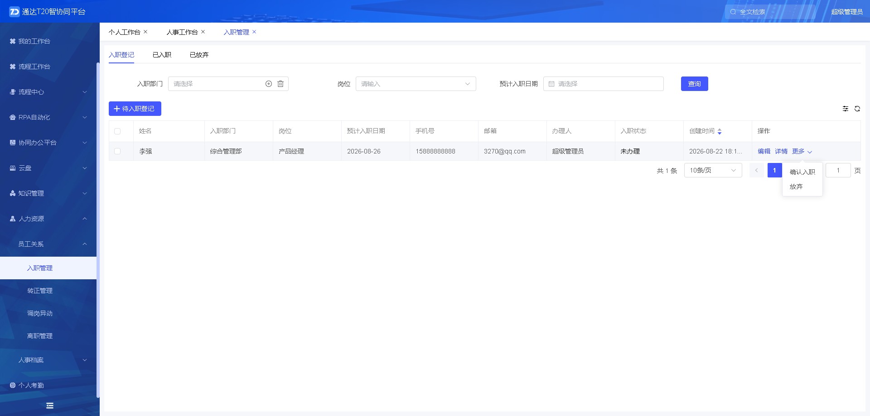Click the full-text search magnifier icon

(733, 12)
